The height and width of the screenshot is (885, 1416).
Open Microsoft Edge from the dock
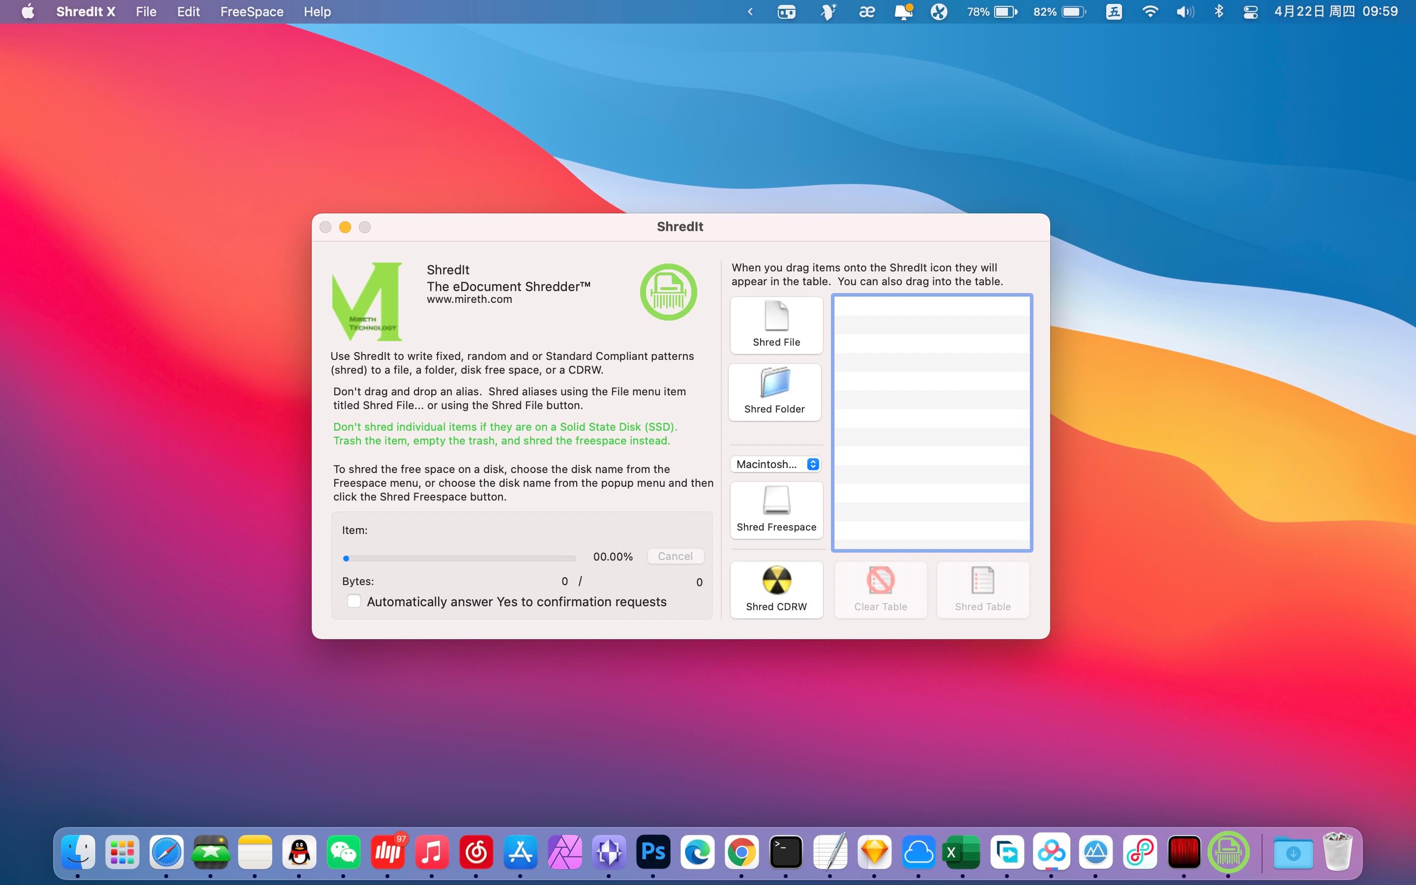click(698, 852)
